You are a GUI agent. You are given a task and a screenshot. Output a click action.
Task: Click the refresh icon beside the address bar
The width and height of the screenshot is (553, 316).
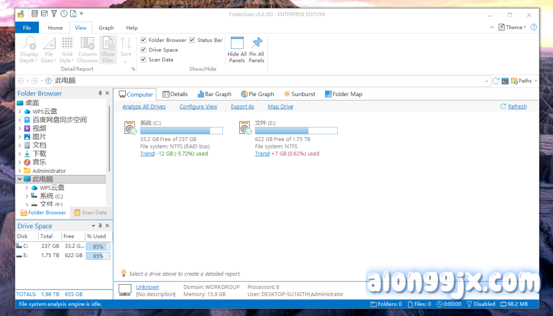pos(496,81)
